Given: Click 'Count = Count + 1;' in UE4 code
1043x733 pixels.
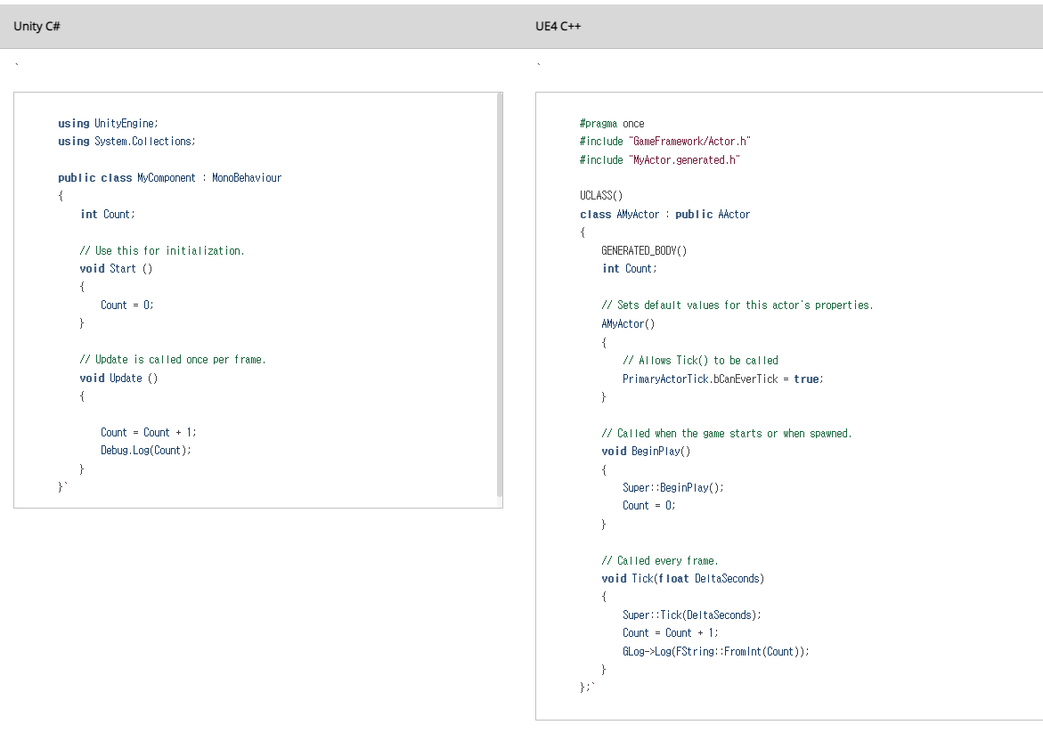Looking at the screenshot, I should point(671,633).
